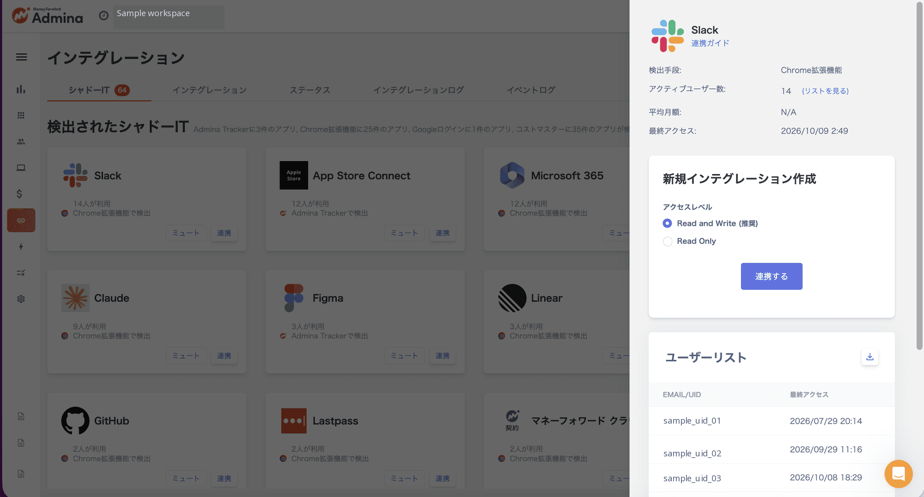Switch to the インテグレーションログ tab
Screen dimensions: 924x497
418,90
